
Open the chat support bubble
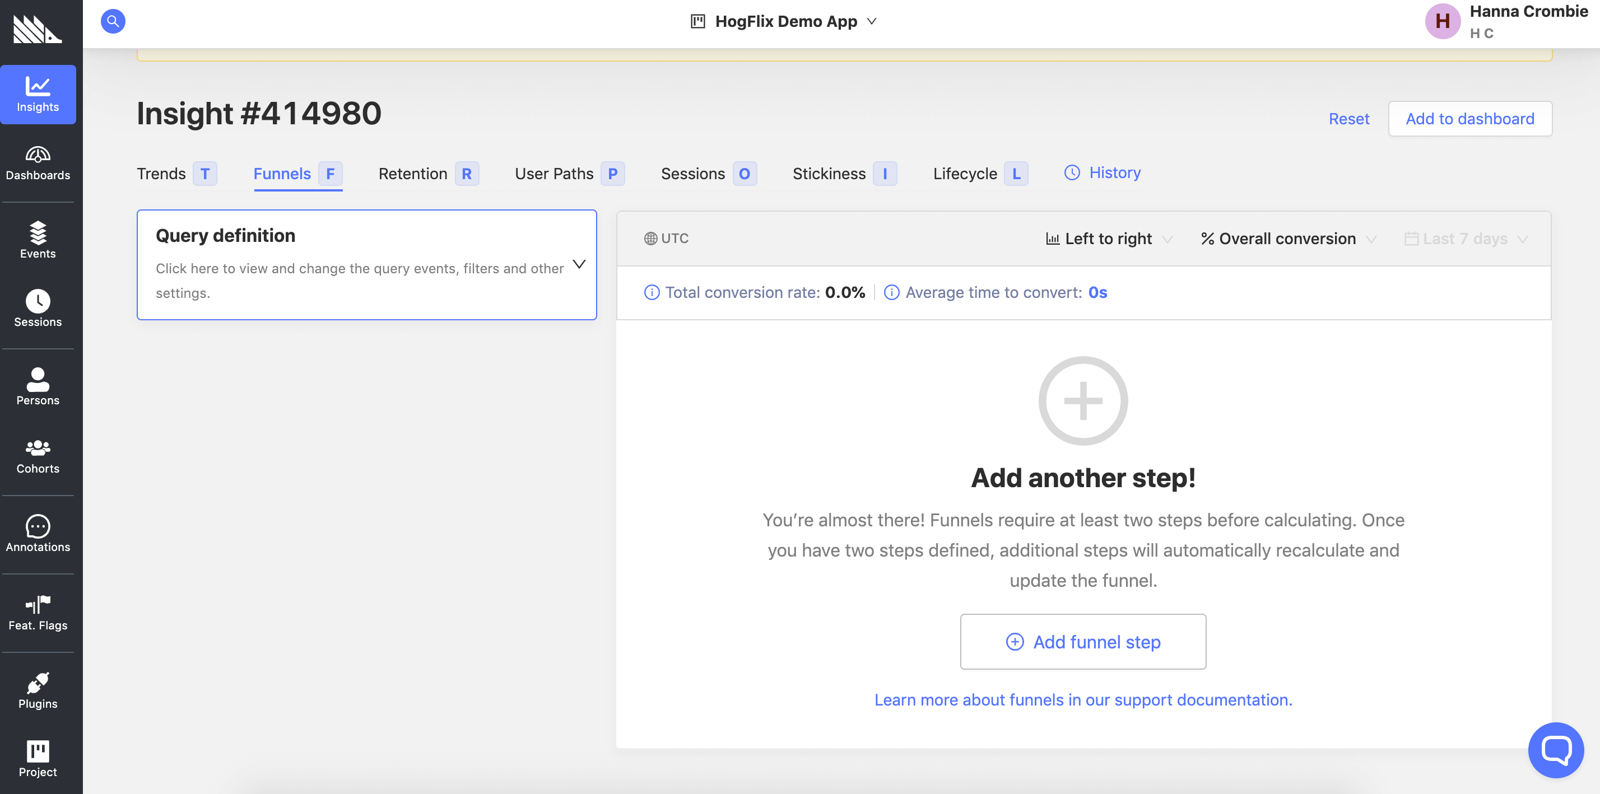(x=1555, y=749)
